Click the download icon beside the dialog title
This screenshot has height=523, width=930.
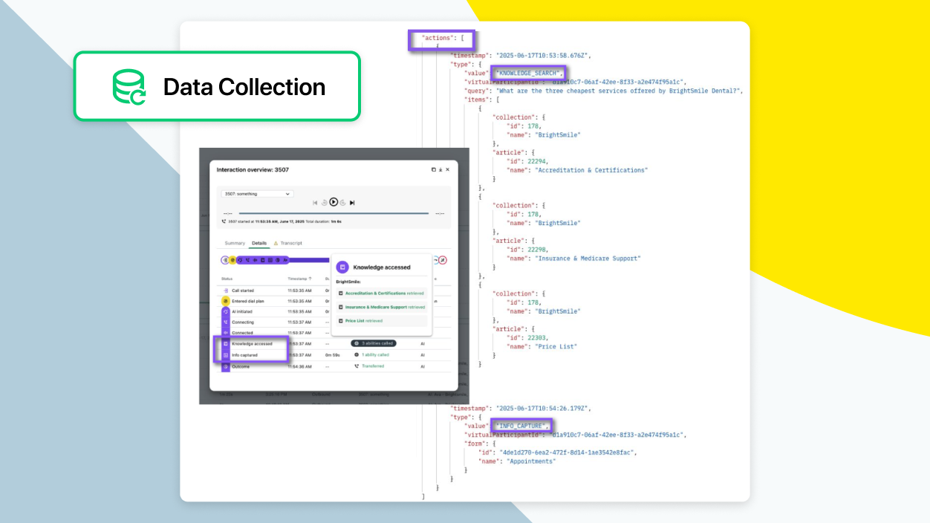440,169
